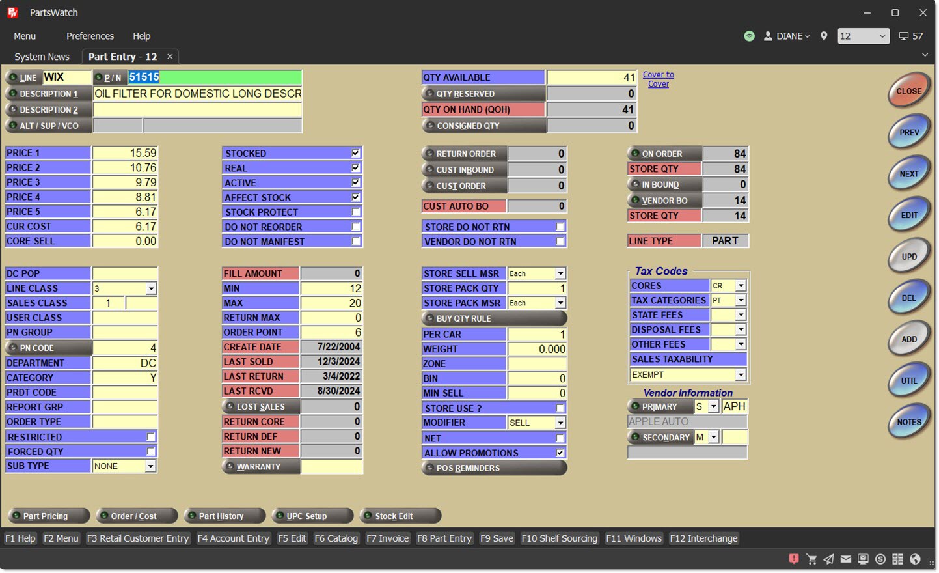Enable the STOCK PROTECT checkbox
939x573 pixels.
[356, 212]
